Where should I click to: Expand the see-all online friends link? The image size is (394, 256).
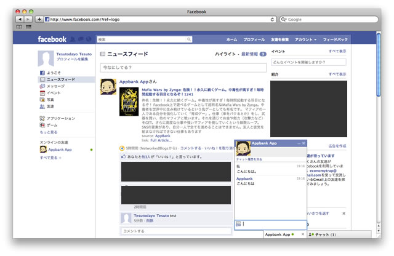[50, 158]
